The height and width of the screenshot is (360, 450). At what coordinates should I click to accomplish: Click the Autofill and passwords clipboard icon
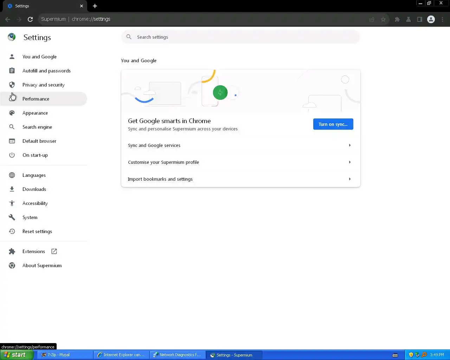tap(12, 71)
